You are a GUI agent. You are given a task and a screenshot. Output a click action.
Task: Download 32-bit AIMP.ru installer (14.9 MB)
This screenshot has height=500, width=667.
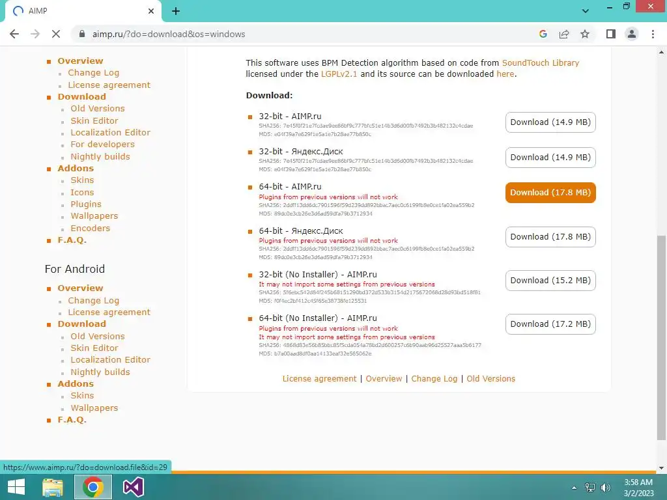550,122
